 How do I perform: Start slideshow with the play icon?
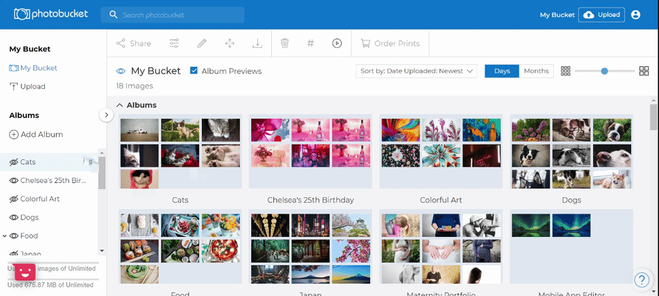[337, 43]
